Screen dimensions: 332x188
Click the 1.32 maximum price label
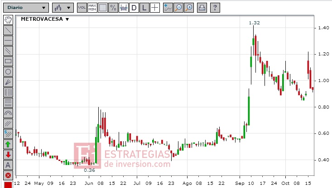pyautogui.click(x=254, y=23)
